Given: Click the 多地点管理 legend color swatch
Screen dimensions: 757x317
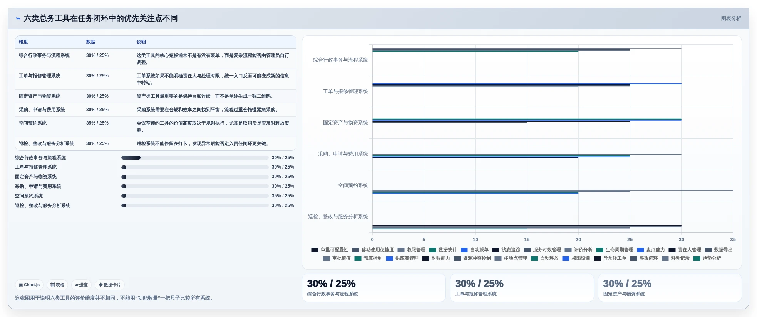Looking at the screenshot, I should click(x=498, y=259).
